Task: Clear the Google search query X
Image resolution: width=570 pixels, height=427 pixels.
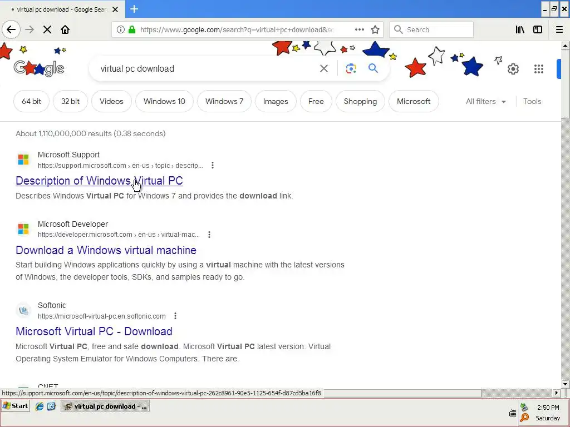Action: 324,68
